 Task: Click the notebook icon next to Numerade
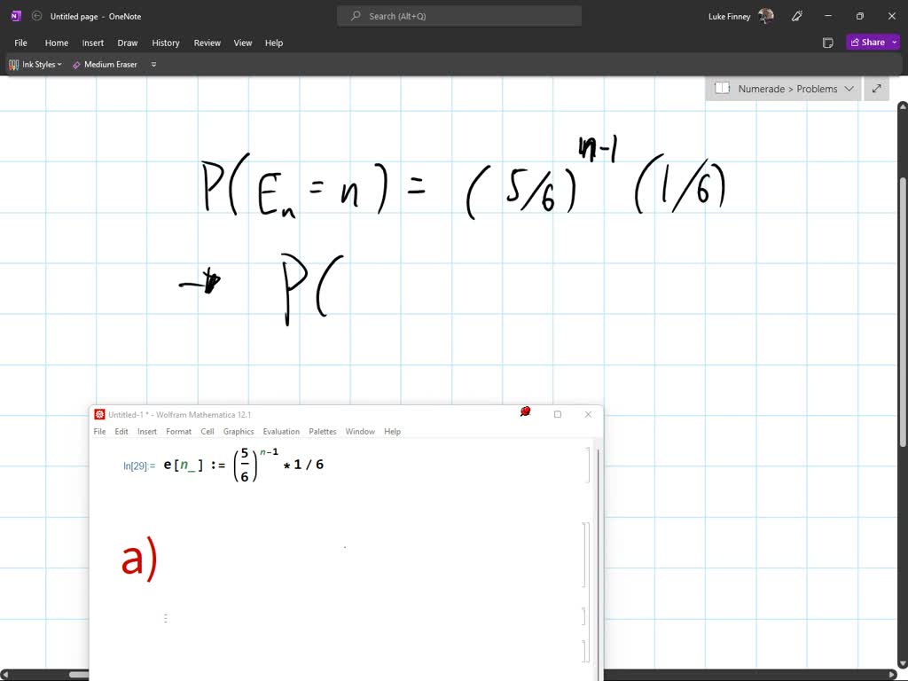click(722, 89)
